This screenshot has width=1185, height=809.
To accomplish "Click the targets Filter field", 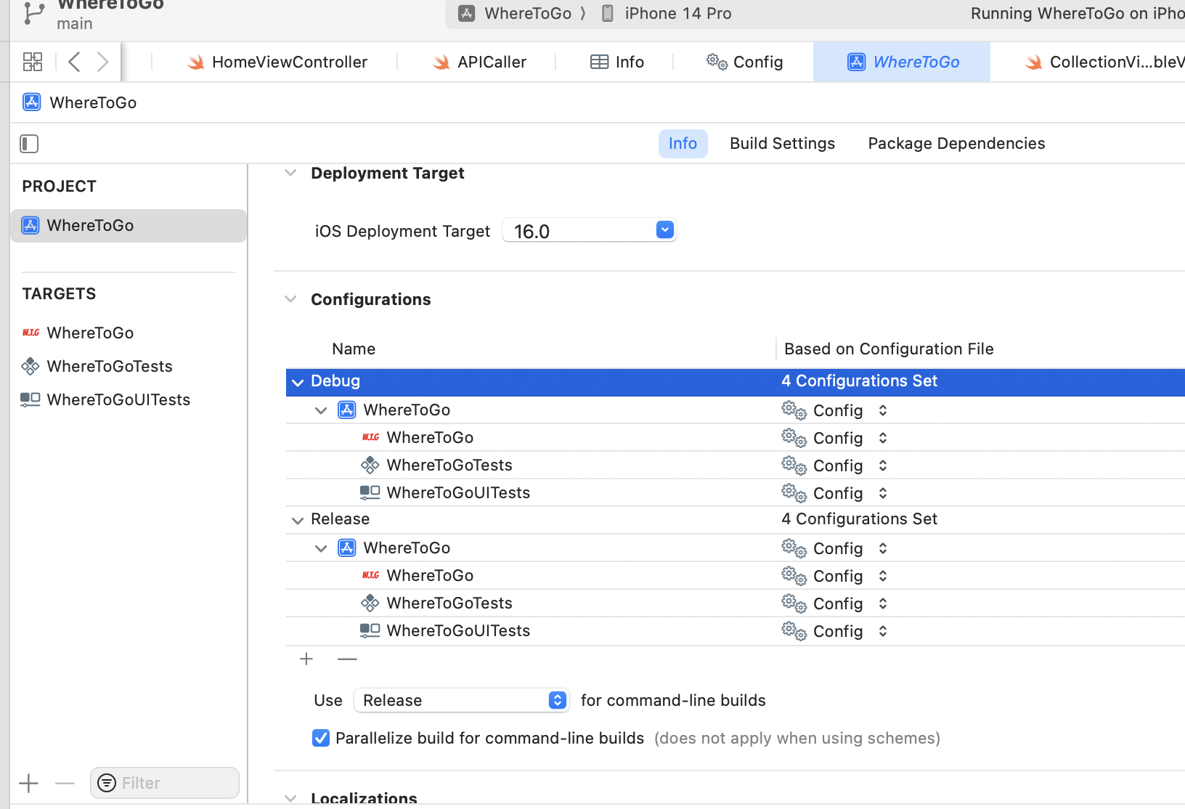I will [165, 783].
